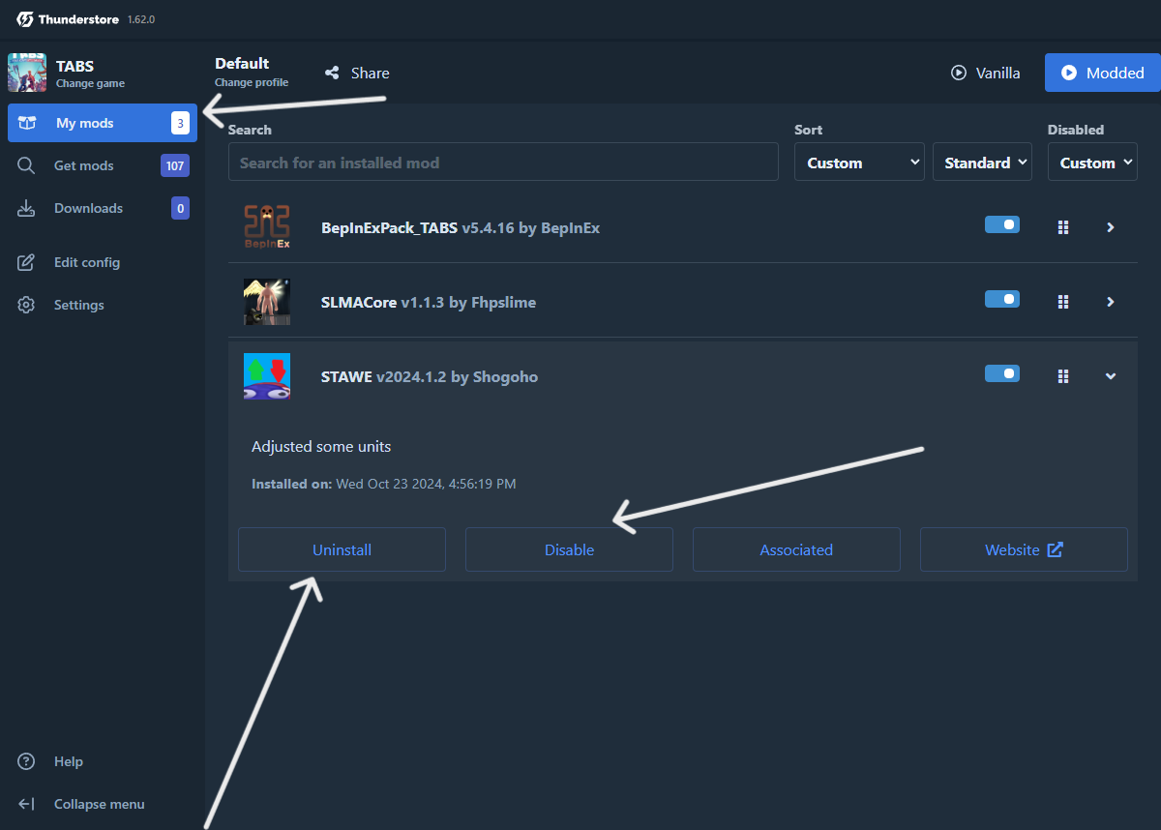Click the Downloads count badge 0
Image resolution: width=1161 pixels, height=830 pixels.
click(x=180, y=208)
